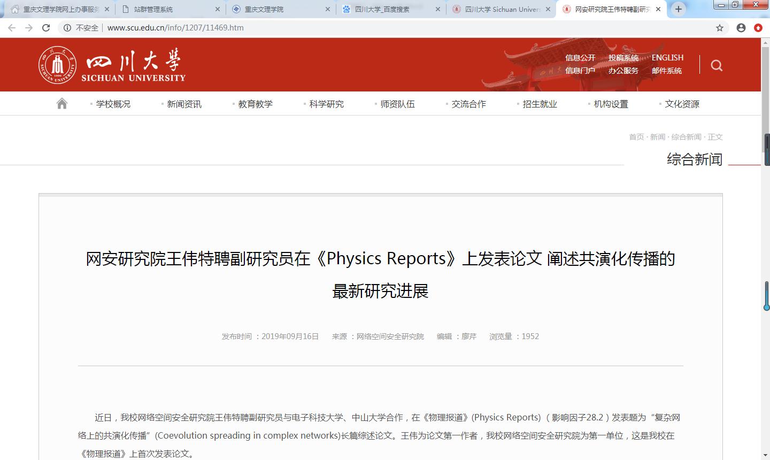The height and width of the screenshot is (460, 770).
Task: Go to homepage via house icon
Action: tap(62, 104)
